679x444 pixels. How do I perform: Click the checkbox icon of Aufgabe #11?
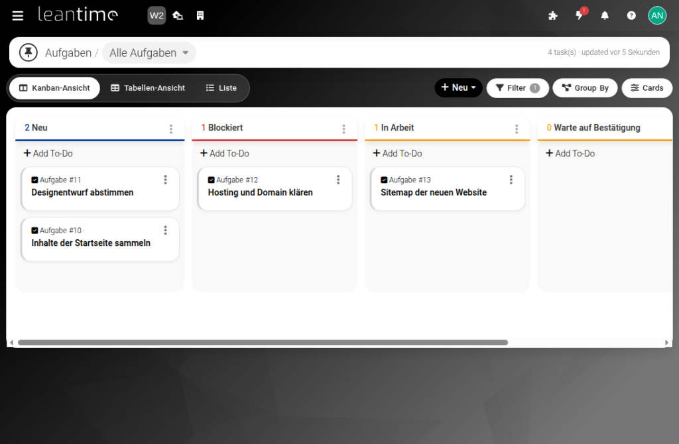click(x=34, y=180)
